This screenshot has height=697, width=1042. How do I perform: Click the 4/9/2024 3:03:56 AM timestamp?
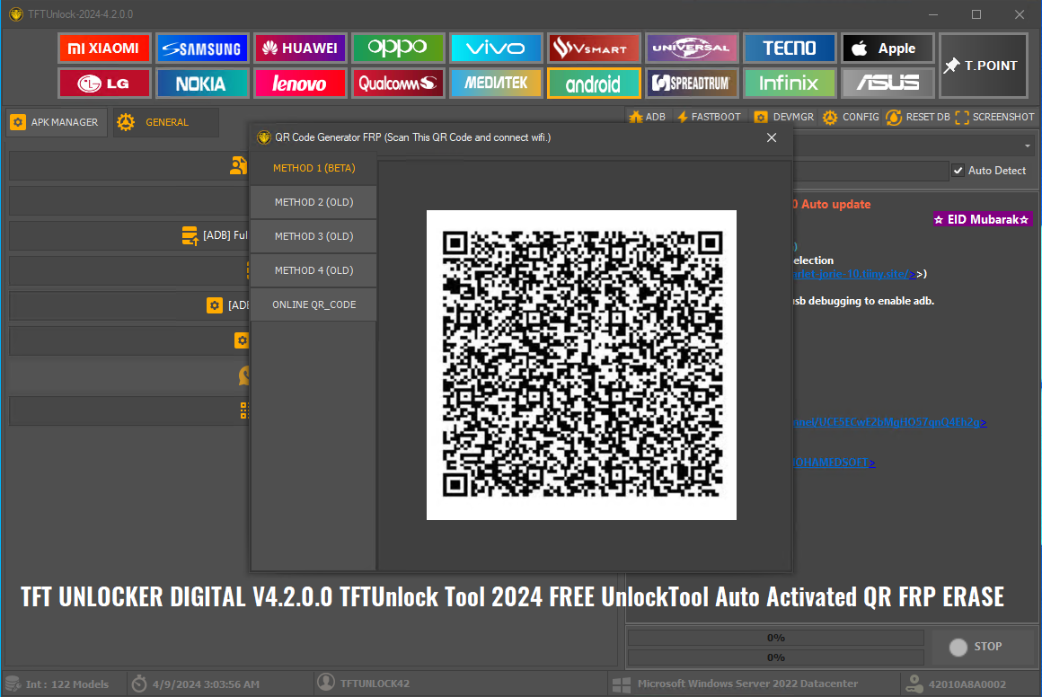[x=206, y=684]
